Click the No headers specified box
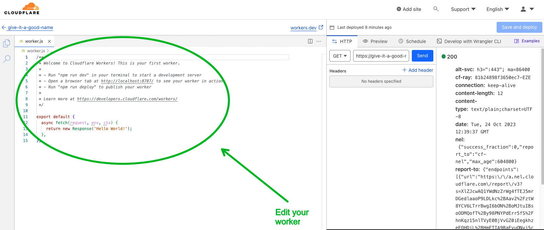The image size is (544, 230). [x=381, y=81]
